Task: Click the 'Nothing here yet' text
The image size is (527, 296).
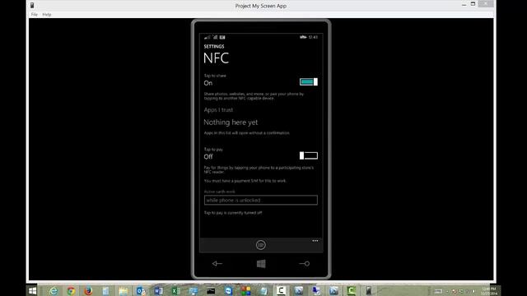Action: tap(231, 123)
